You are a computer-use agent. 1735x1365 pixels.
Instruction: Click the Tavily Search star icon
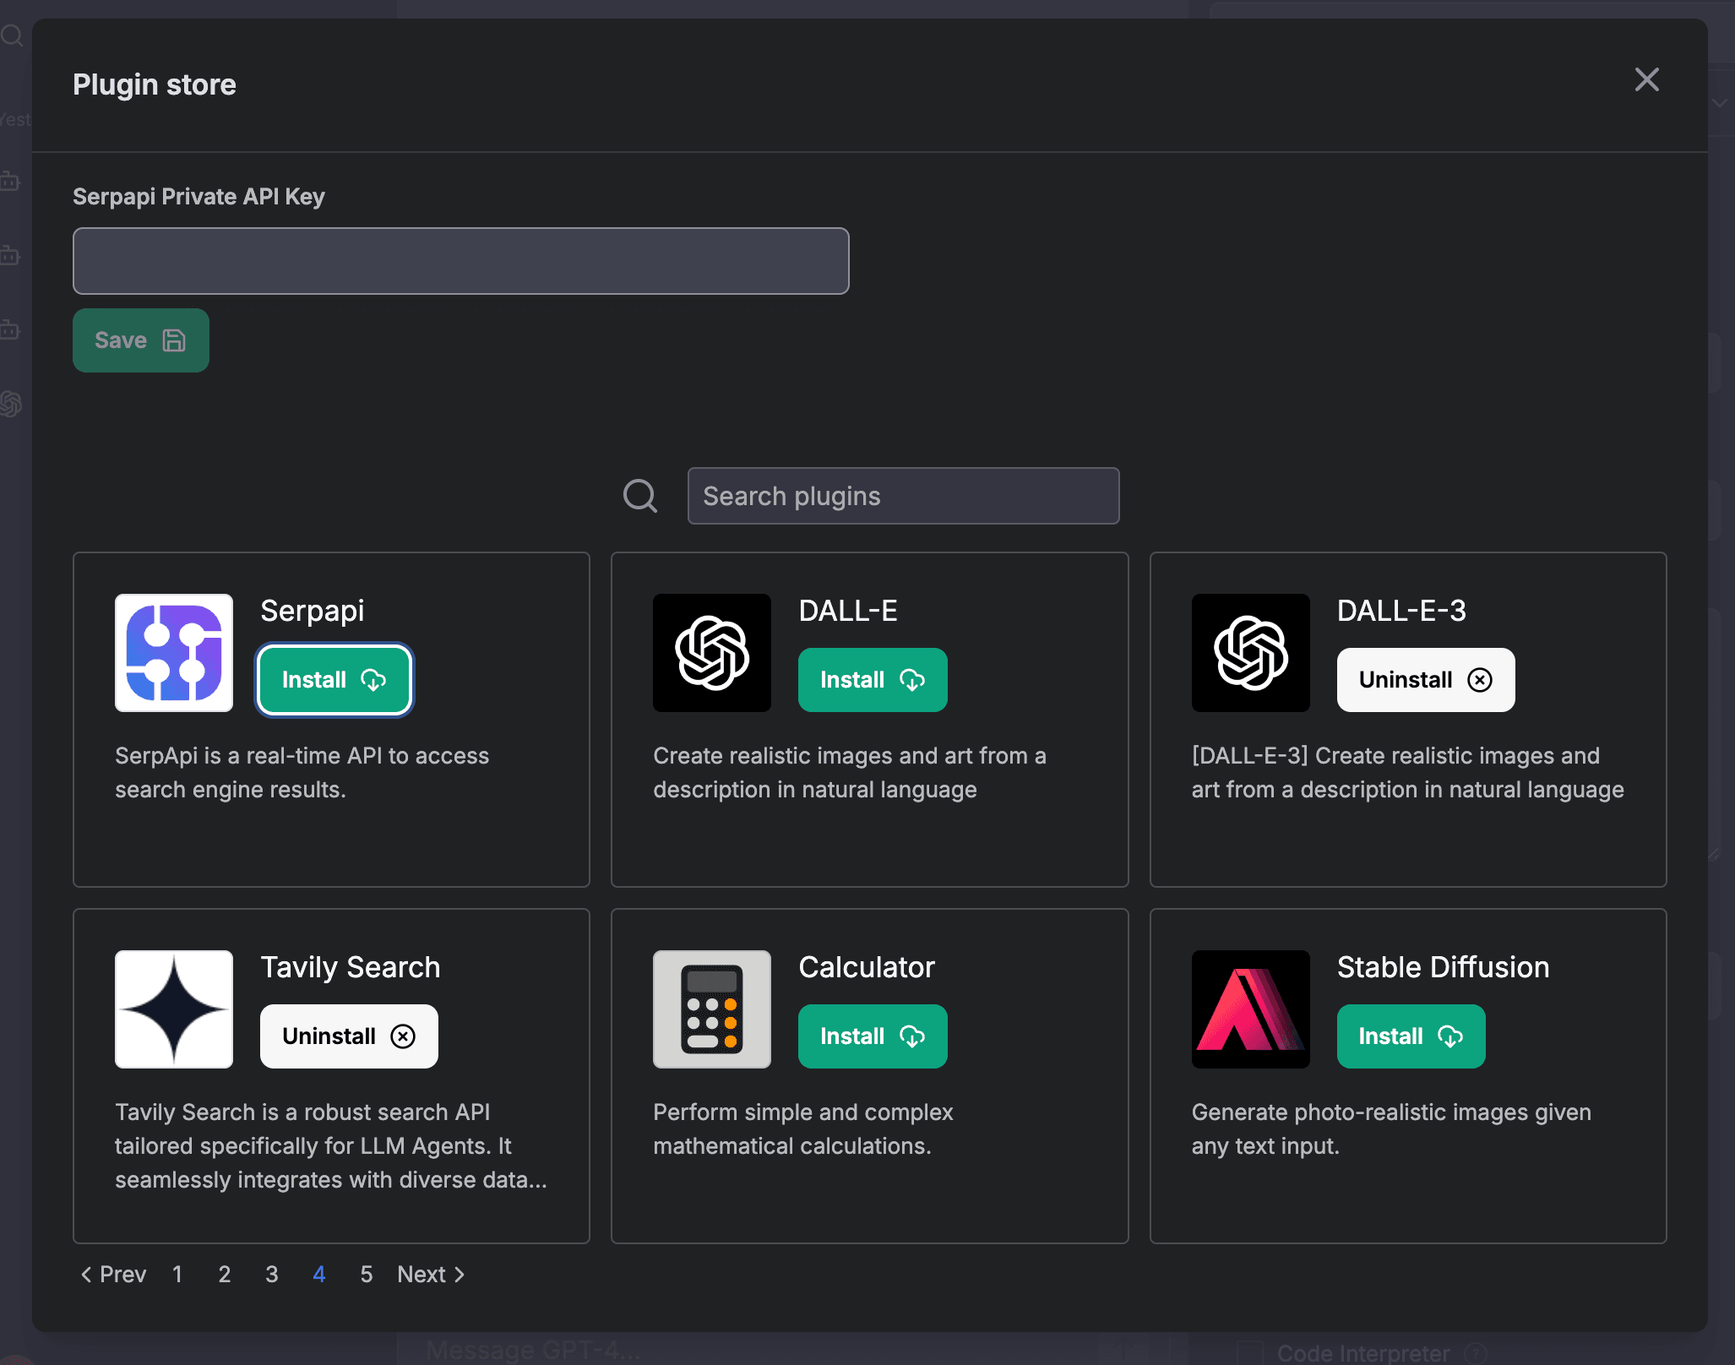coord(174,1009)
